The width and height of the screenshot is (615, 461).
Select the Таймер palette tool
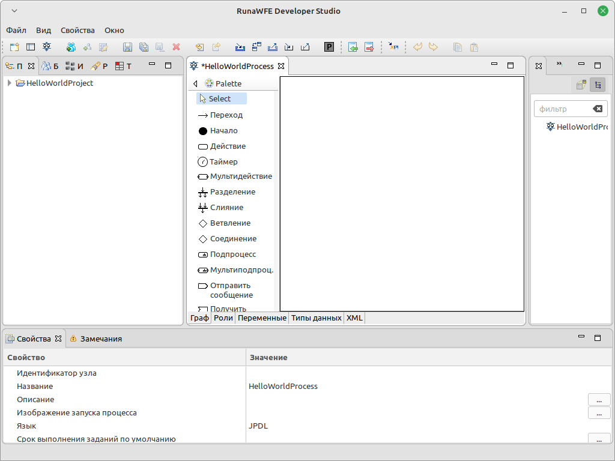pos(217,161)
